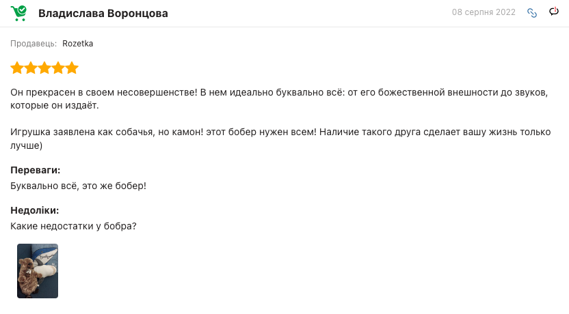Click the Переваги heading
Viewport: 569px width, 314px height.
click(35, 170)
